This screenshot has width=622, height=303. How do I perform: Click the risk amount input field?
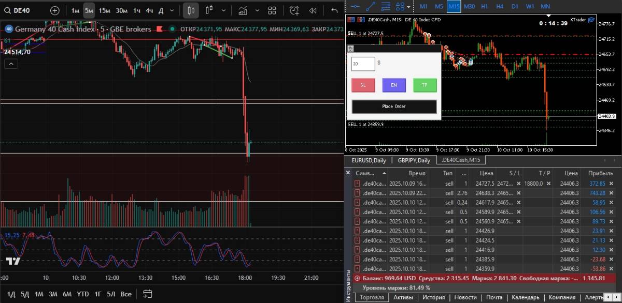coord(363,64)
